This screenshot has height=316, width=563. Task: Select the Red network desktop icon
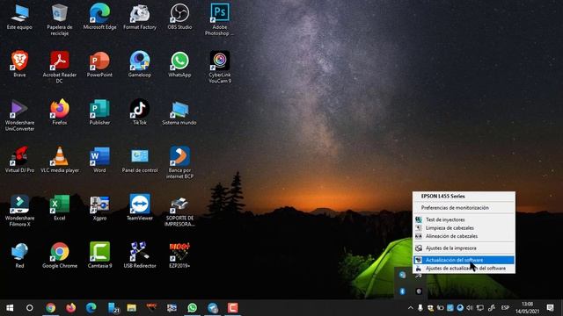click(x=19, y=255)
